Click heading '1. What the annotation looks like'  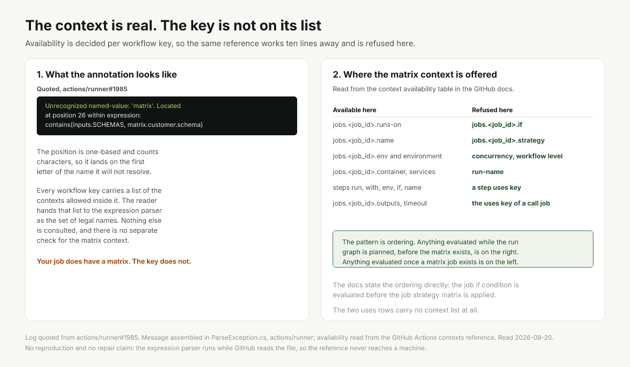tap(107, 74)
